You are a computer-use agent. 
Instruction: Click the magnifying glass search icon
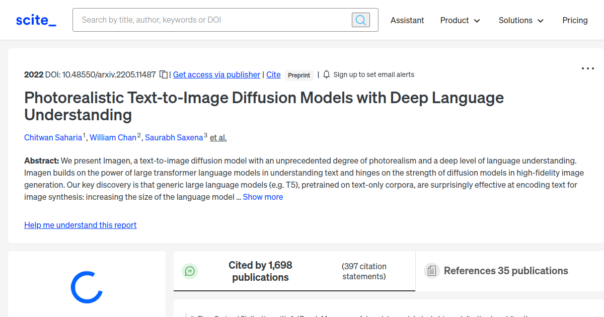pos(360,20)
